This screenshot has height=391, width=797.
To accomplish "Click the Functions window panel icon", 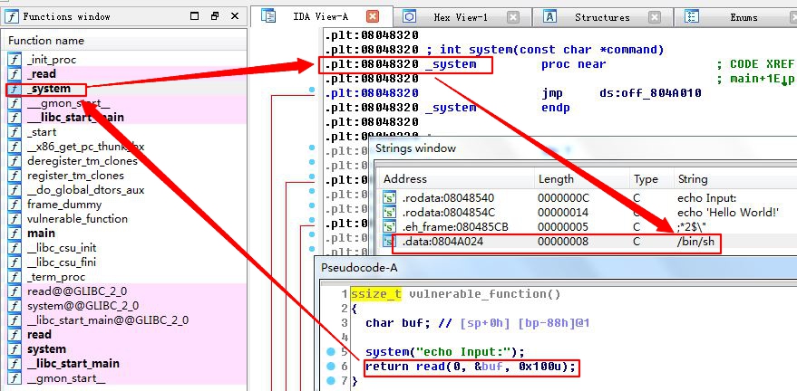I will tap(13, 16).
